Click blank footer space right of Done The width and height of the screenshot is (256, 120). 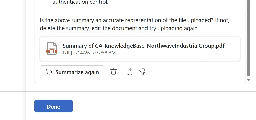click(155, 106)
